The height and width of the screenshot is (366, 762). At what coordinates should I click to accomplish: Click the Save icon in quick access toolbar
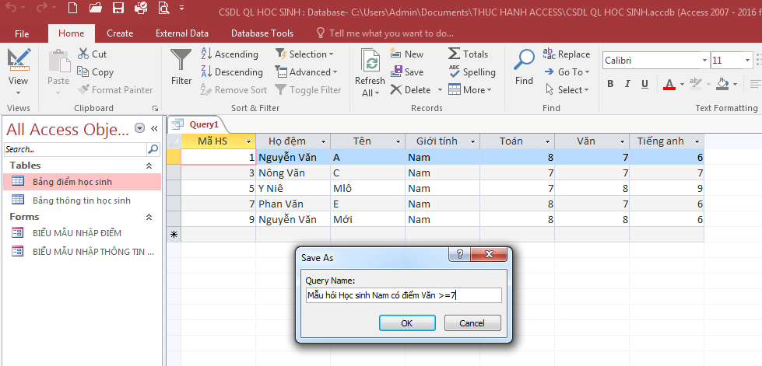tap(118, 8)
